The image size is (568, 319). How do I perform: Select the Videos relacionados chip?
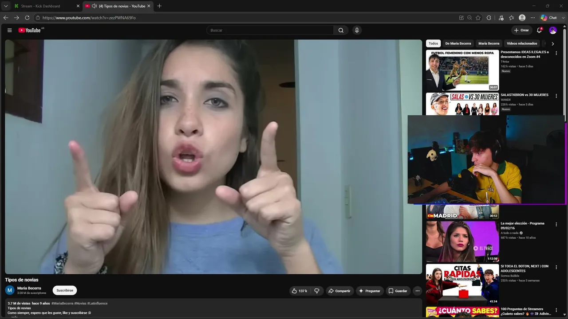(522, 43)
